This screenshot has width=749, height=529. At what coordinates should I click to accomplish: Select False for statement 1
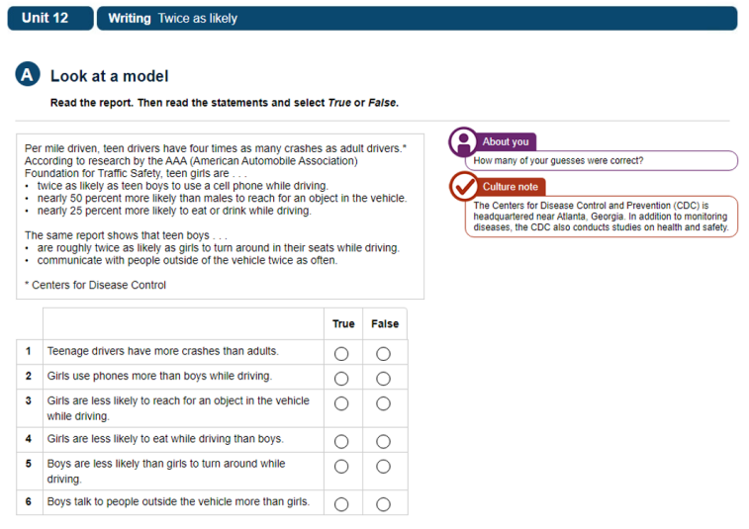coord(383,353)
